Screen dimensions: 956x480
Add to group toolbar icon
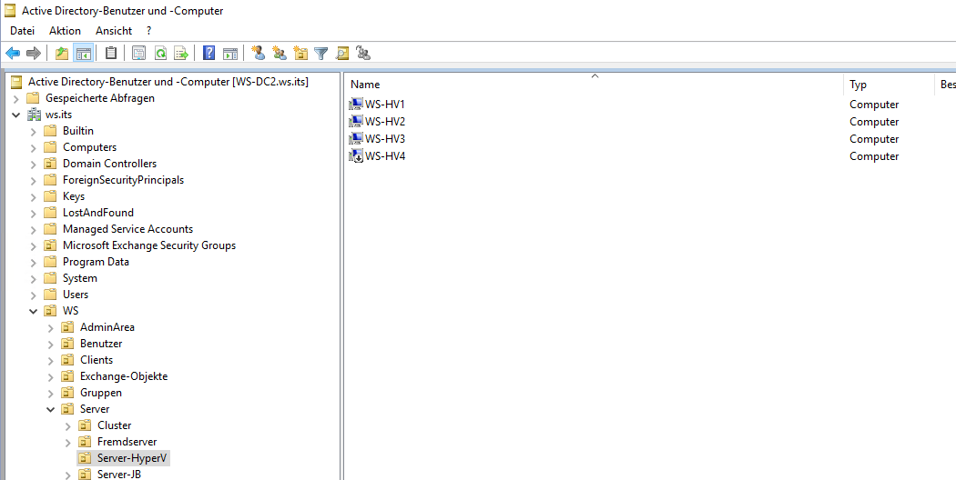point(363,54)
